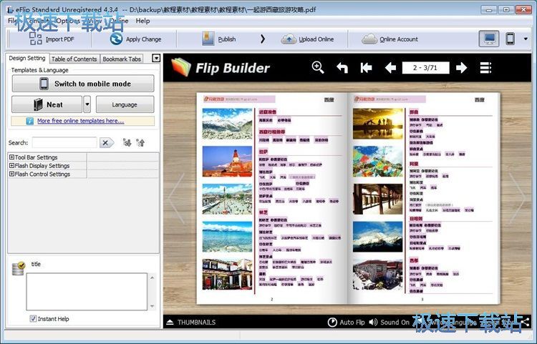Image resolution: width=537 pixels, height=344 pixels.
Task: Click the Apply Change button
Action: (136, 39)
